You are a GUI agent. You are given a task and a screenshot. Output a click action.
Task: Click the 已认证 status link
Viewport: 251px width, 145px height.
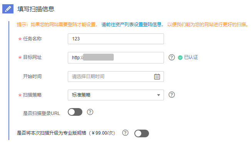pos(191,57)
